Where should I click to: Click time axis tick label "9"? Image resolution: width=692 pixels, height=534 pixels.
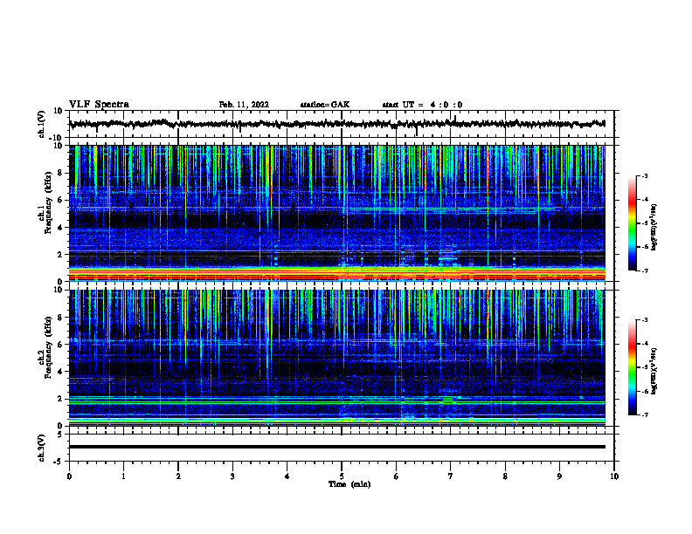(559, 476)
